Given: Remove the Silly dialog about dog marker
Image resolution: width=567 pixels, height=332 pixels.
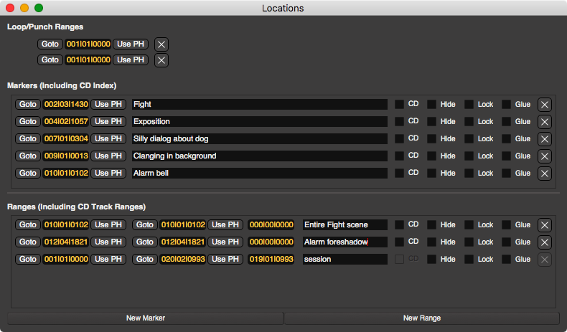Looking at the screenshot, I should point(544,139).
